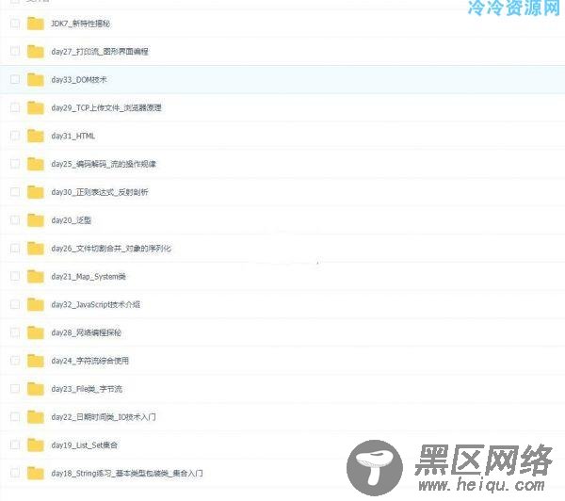Click the day18_String练习 folder icon

pyautogui.click(x=36, y=474)
